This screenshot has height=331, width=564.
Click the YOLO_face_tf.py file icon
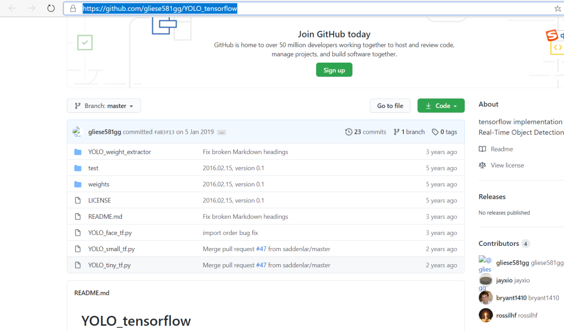(x=78, y=233)
